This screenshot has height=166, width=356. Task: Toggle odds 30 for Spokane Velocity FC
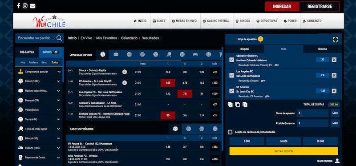coord(168,115)
